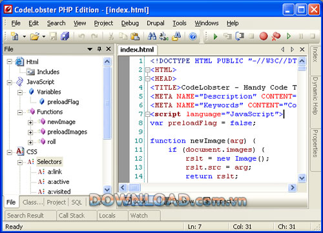
Task: Open the dropdown arrow beside the New file icon
Action: click(x=25, y=36)
